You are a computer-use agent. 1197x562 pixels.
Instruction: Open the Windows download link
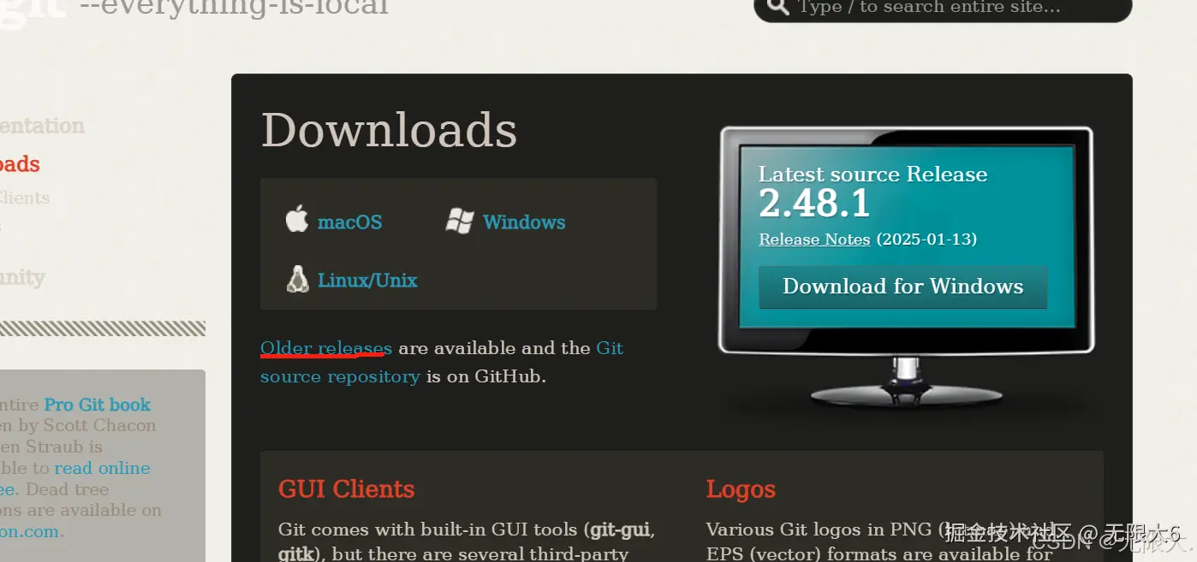pyautogui.click(x=524, y=222)
